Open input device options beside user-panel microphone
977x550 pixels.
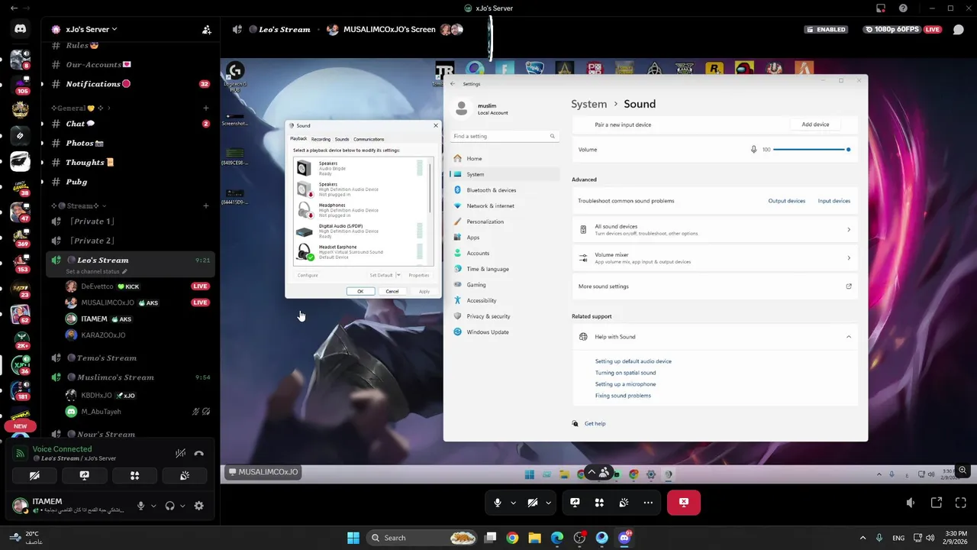[153, 506]
